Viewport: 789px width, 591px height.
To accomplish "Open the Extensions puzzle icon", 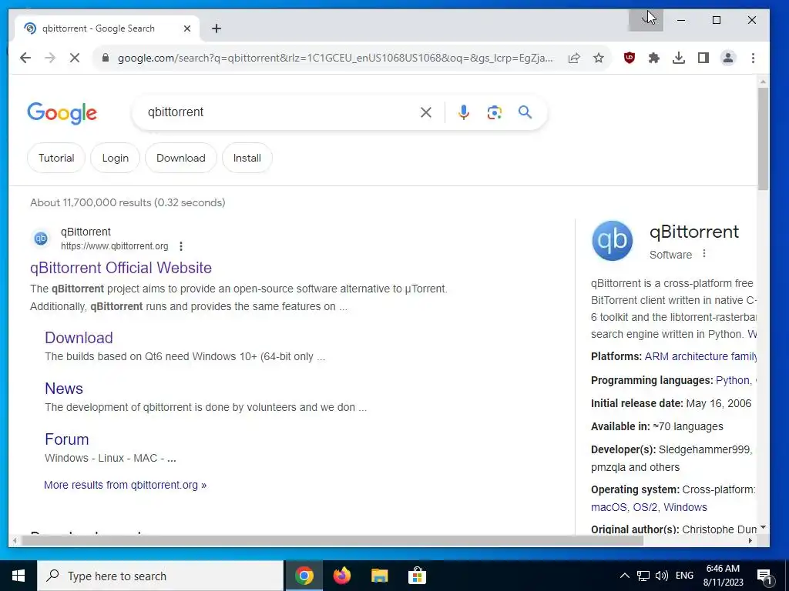I will (x=653, y=58).
